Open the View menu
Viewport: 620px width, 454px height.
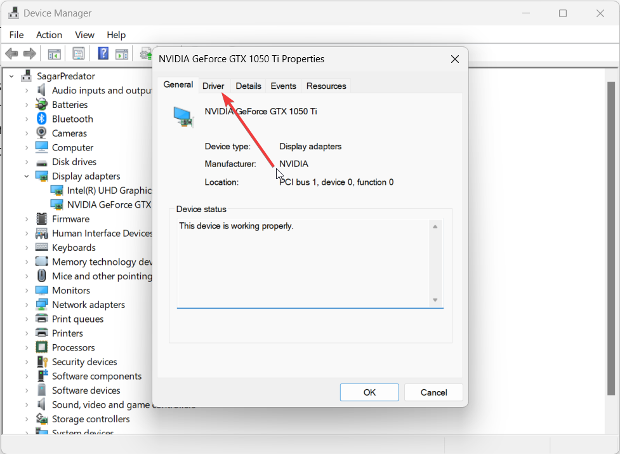[x=84, y=35]
